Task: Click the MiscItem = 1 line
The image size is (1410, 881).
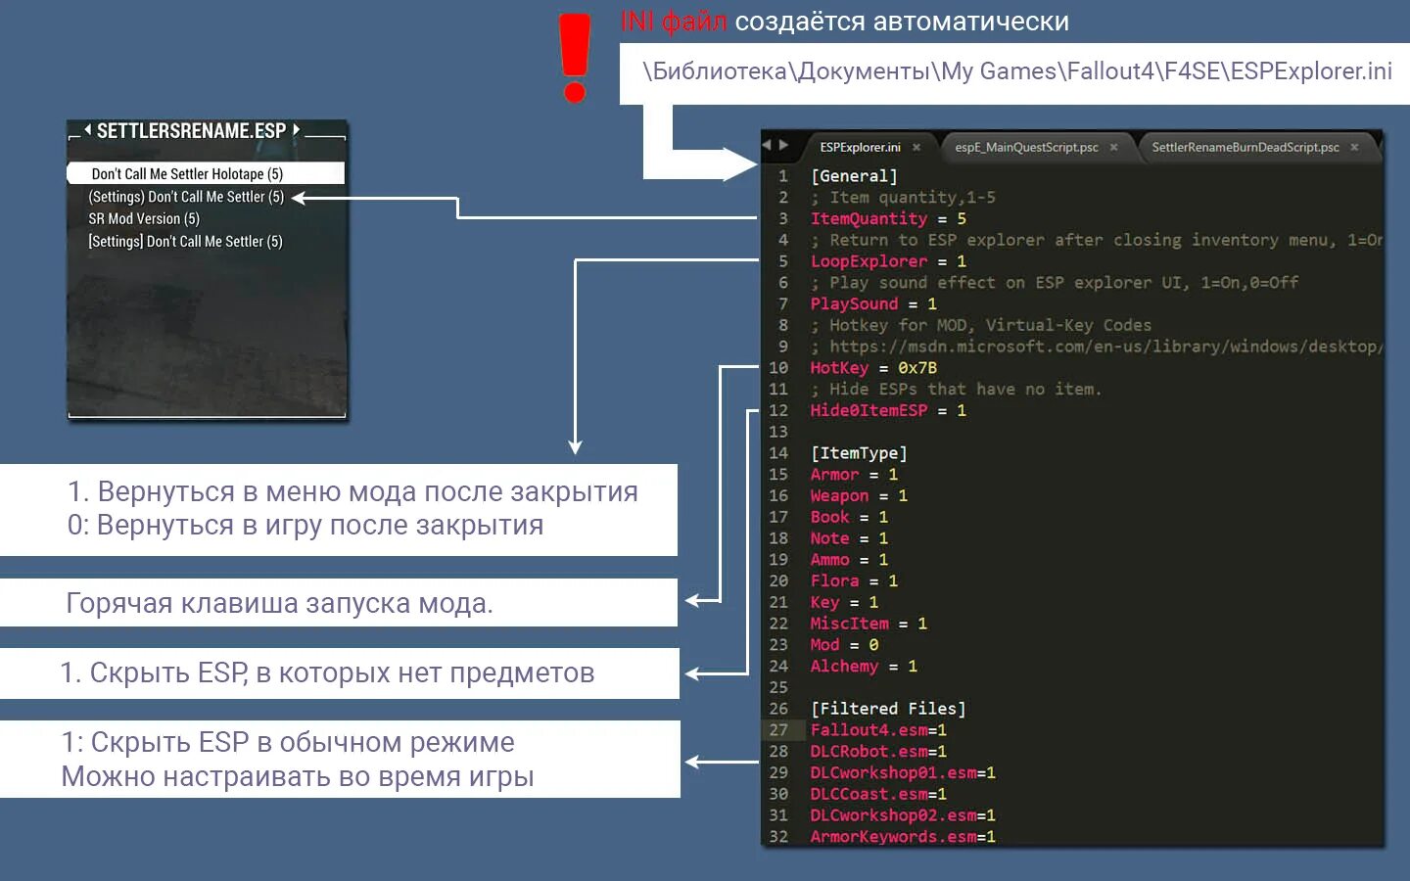Action: [869, 624]
